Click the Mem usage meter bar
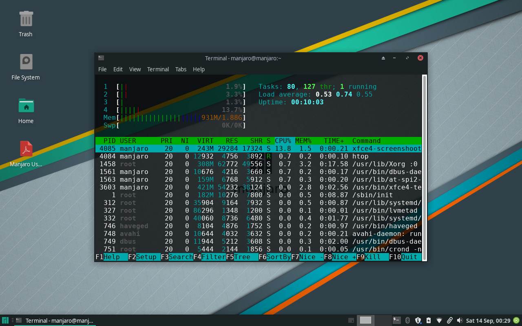This screenshot has height=326, width=522. click(175, 117)
